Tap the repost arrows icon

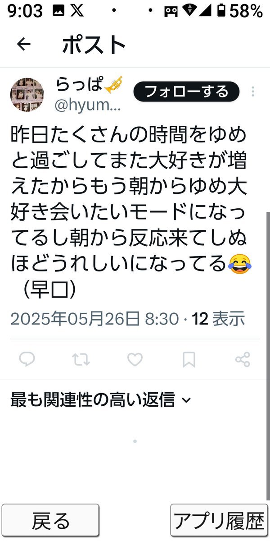coord(81,359)
